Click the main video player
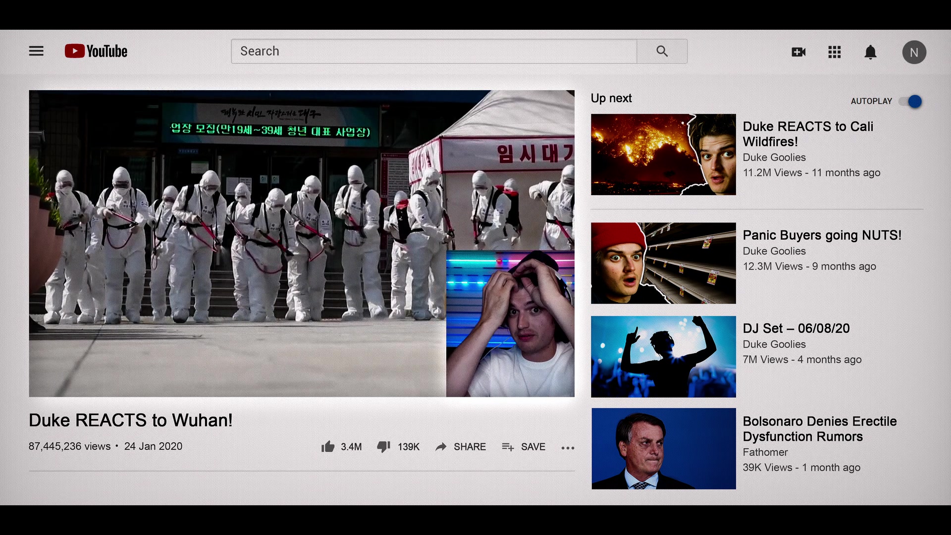951x535 pixels. 302,243
